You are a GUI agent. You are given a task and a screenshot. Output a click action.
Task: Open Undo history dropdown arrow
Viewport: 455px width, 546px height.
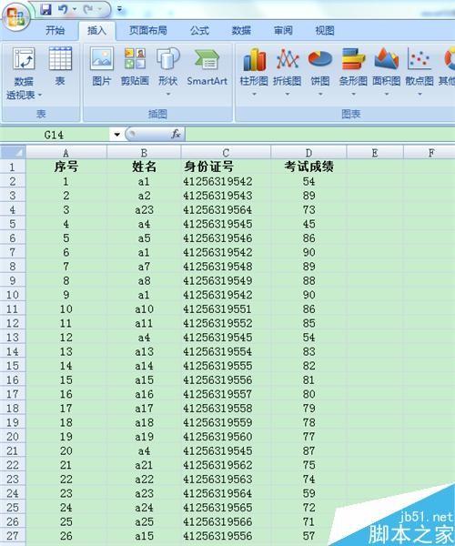pyautogui.click(x=74, y=9)
